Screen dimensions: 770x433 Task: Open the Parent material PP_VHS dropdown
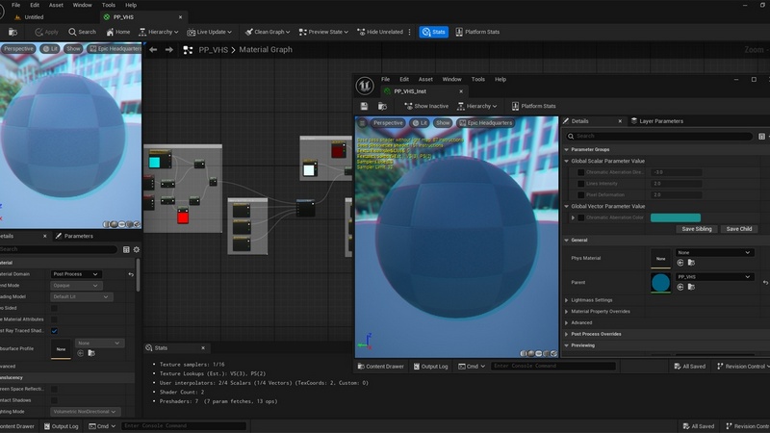point(713,277)
